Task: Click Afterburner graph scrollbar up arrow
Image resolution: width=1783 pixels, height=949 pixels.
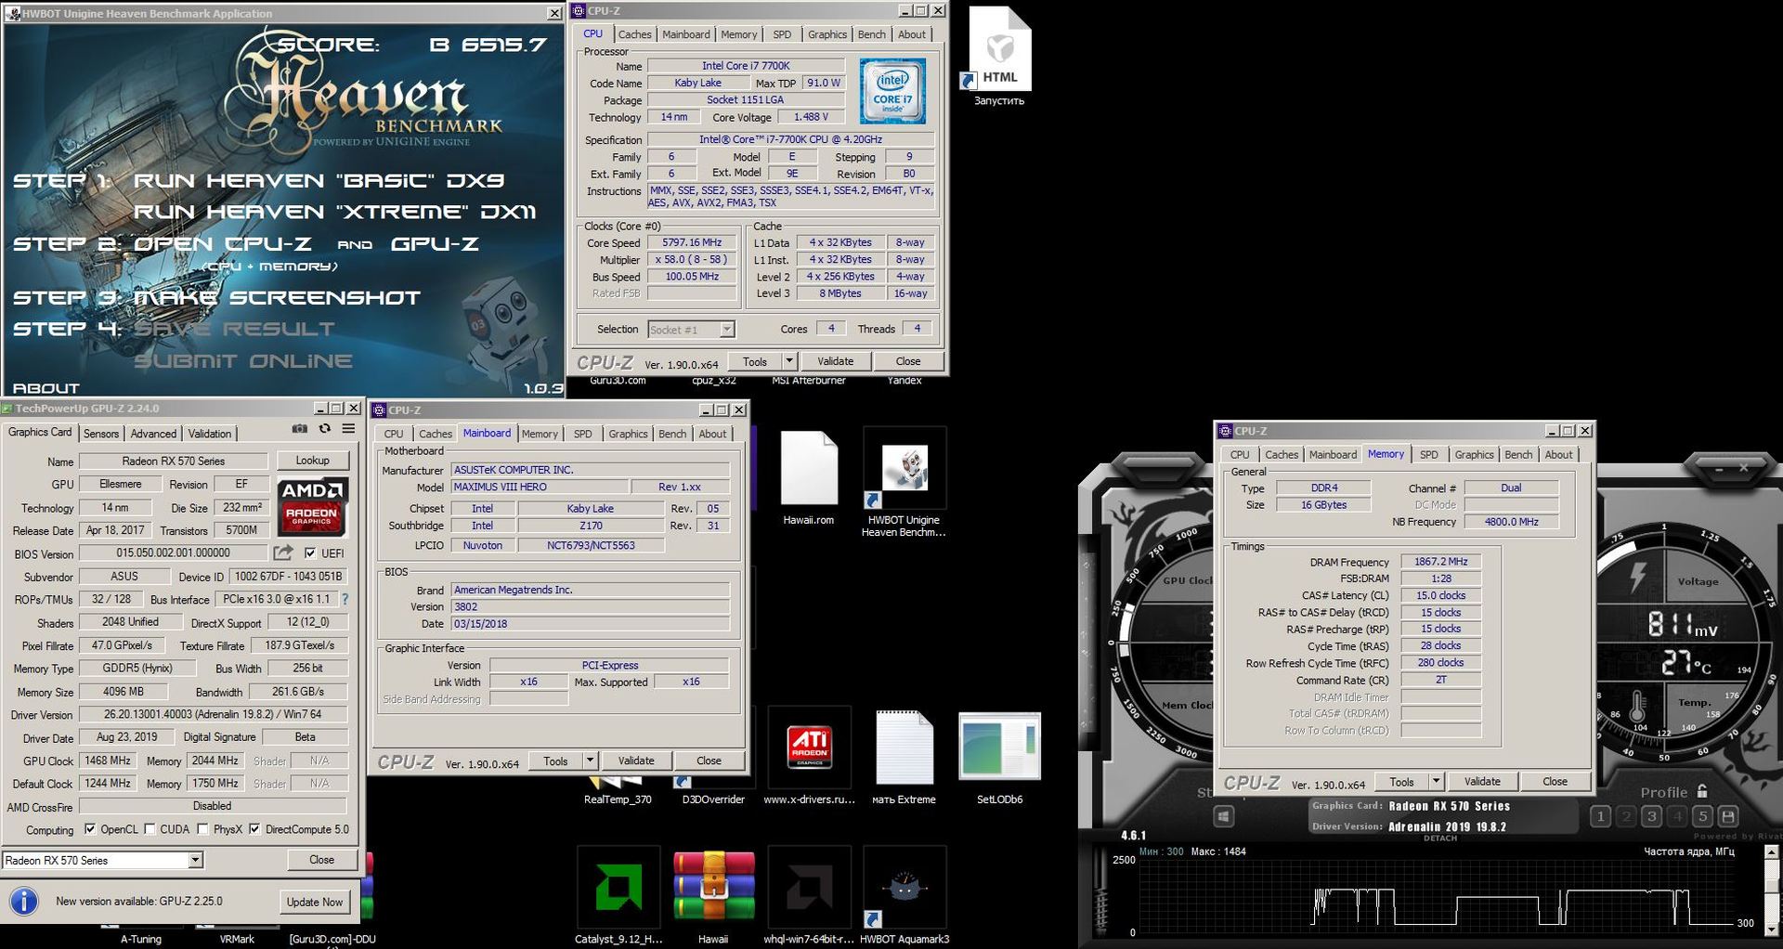Action: (x=1770, y=851)
